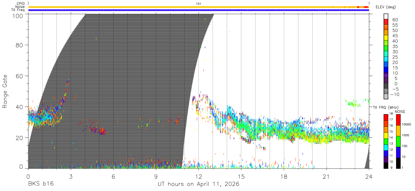Click elevation legend value −5
Viewport: 415px width, 191px height.
[395, 89]
